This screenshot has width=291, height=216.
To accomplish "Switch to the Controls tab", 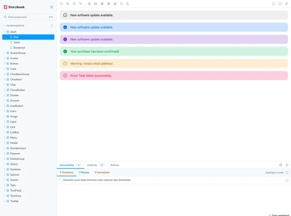I will [96, 165].
